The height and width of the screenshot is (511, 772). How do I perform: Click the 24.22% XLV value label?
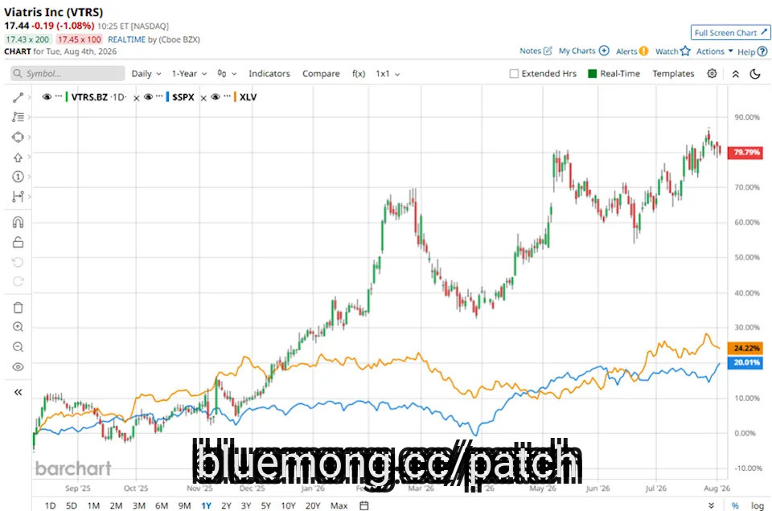745,348
